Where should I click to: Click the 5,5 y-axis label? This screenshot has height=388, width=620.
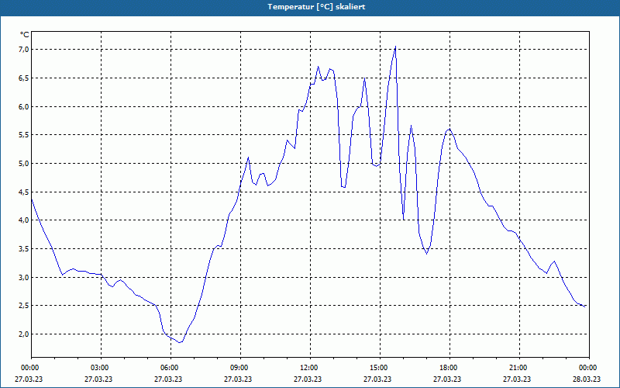[x=24, y=135]
